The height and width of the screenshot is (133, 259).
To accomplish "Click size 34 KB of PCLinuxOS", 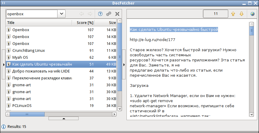I will pos(111,105).
